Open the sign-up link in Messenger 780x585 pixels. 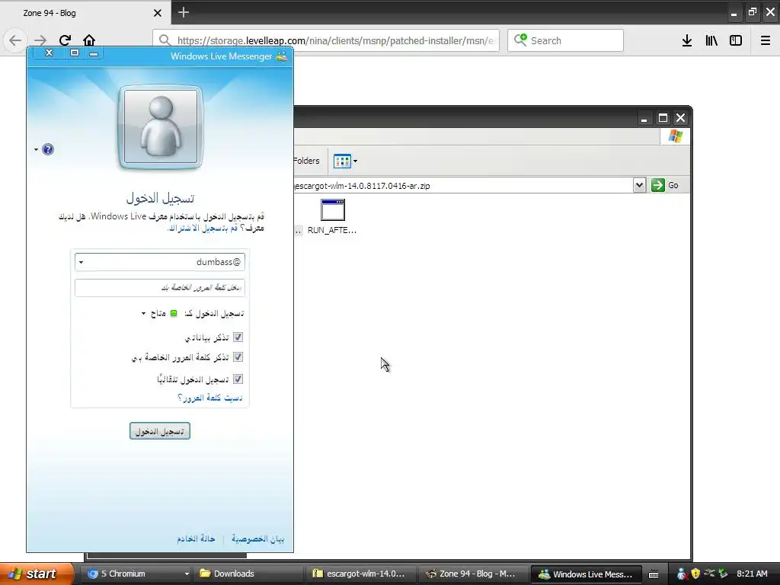(203, 229)
